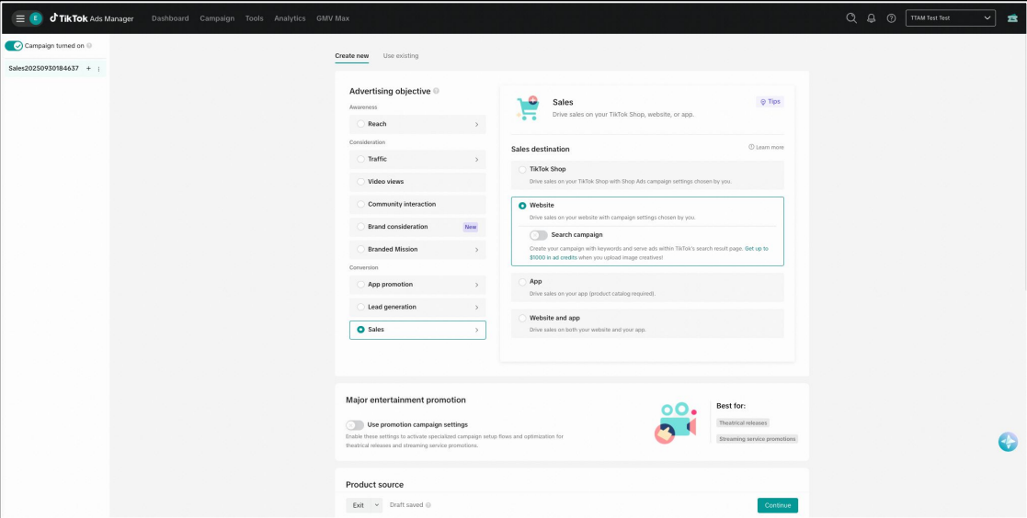Image resolution: width=1027 pixels, height=518 pixels.
Task: Select the Reach objective
Action: click(417, 124)
